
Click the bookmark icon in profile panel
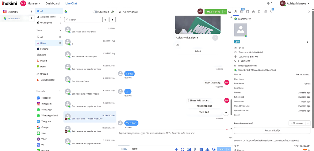point(259,12)
